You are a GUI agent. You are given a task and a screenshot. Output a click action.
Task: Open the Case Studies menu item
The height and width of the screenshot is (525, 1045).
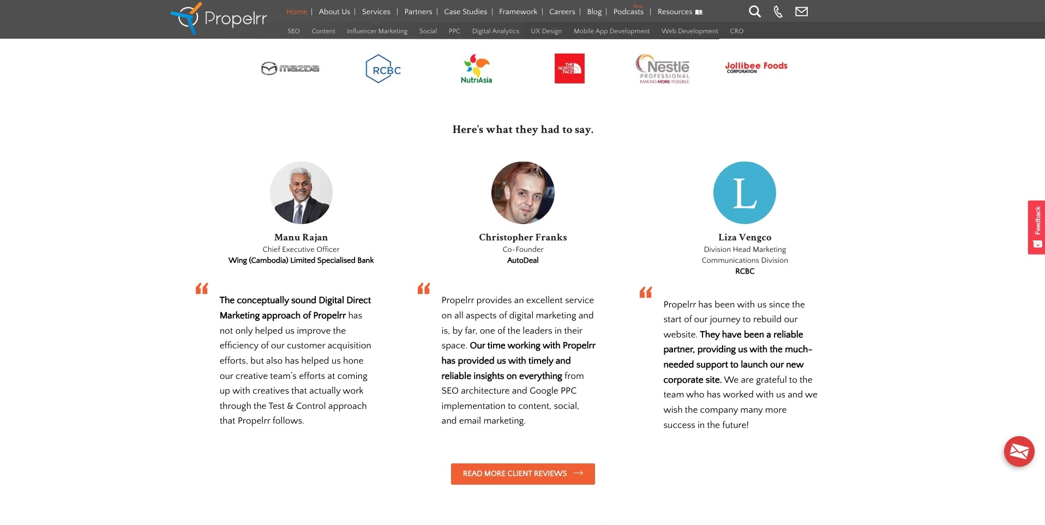(x=465, y=11)
